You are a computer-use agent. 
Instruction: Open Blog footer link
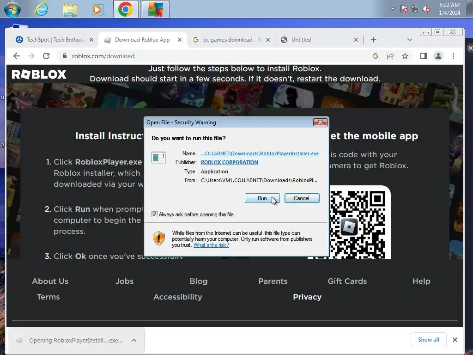[x=199, y=281]
